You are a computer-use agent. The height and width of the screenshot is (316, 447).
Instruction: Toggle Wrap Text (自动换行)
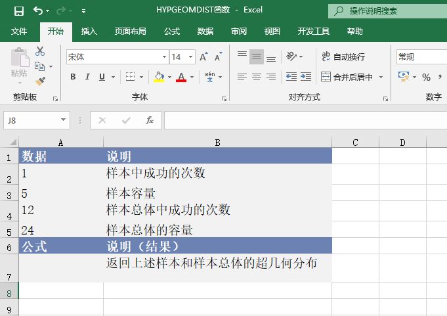click(343, 57)
